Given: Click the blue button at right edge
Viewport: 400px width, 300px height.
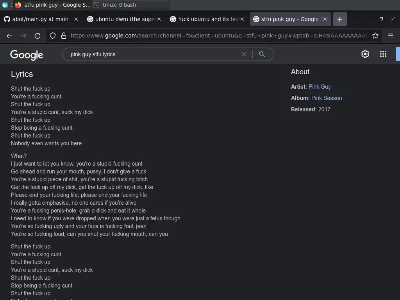Looking at the screenshot, I should 398,54.
